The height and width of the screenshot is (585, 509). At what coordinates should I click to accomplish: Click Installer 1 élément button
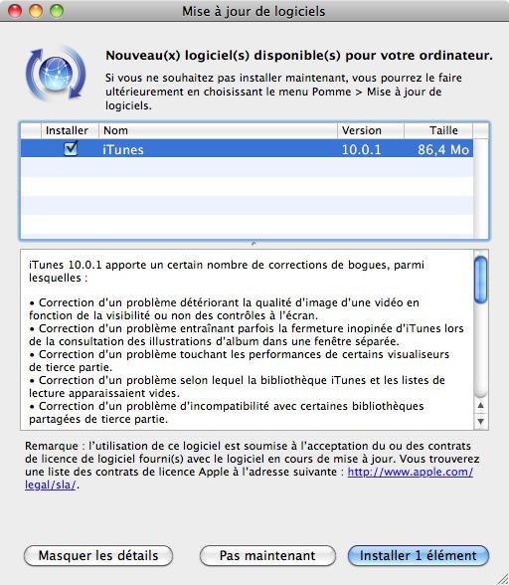coord(418,555)
